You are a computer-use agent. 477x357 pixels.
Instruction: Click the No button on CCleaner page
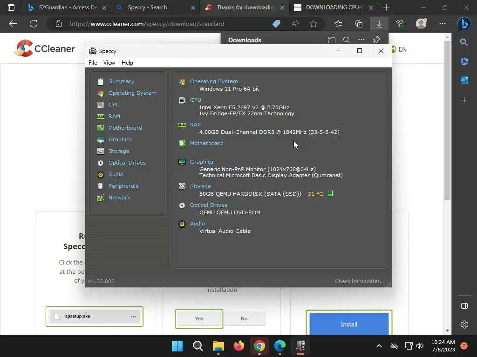tap(244, 318)
